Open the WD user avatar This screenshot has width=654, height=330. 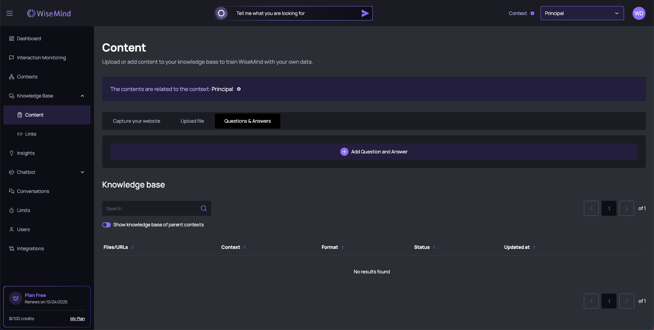click(x=639, y=13)
